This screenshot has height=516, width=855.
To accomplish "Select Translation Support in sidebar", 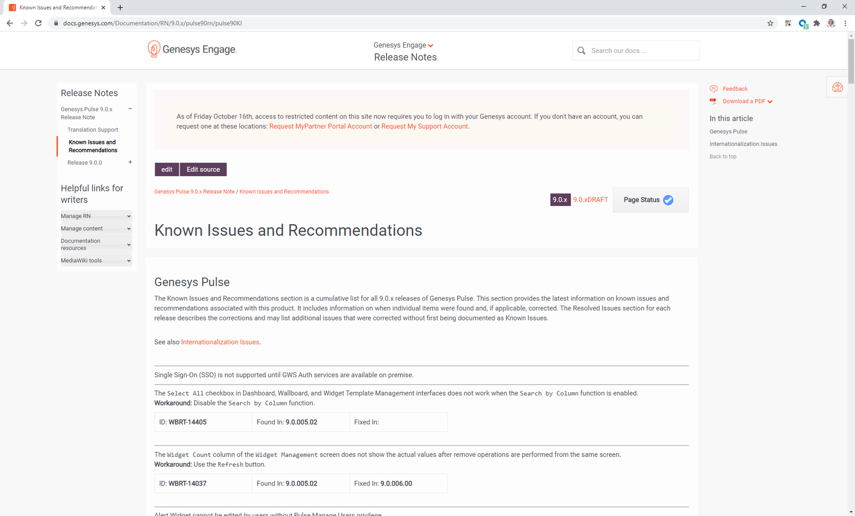I will click(x=93, y=130).
